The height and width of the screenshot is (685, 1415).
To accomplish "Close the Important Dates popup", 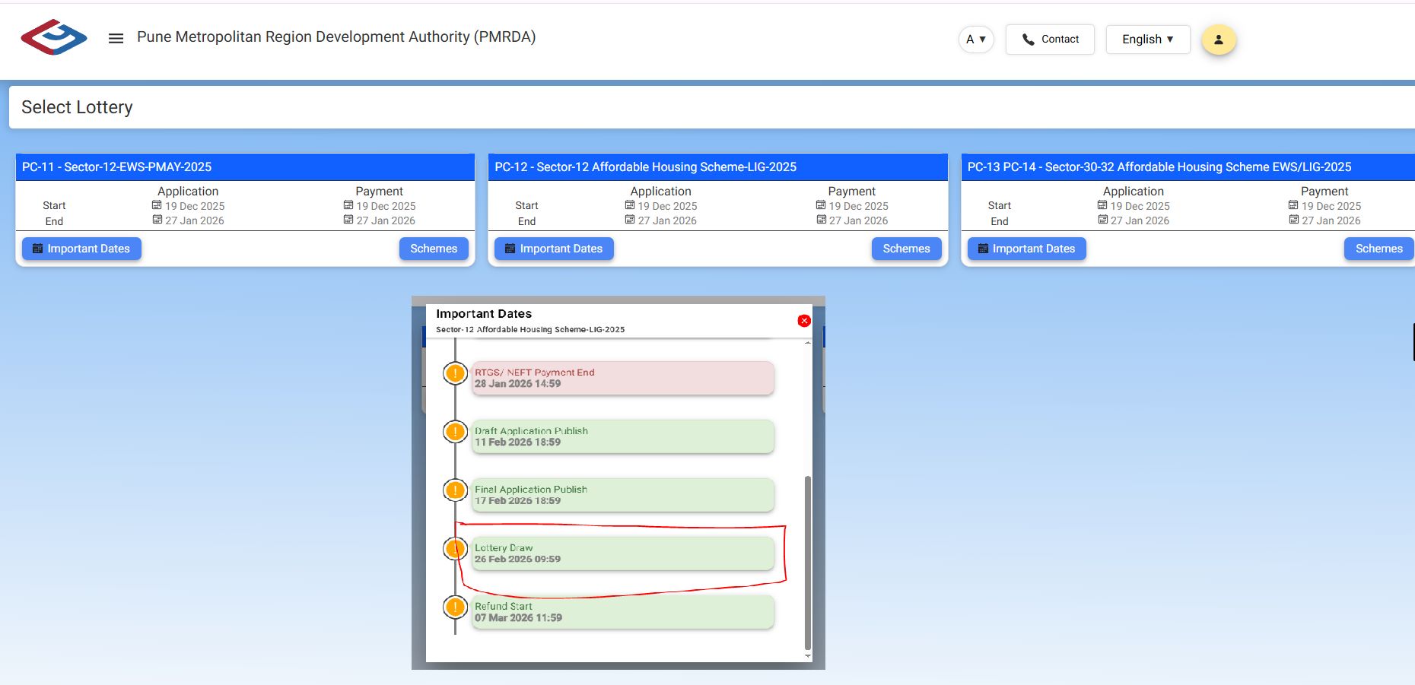I will tap(803, 321).
